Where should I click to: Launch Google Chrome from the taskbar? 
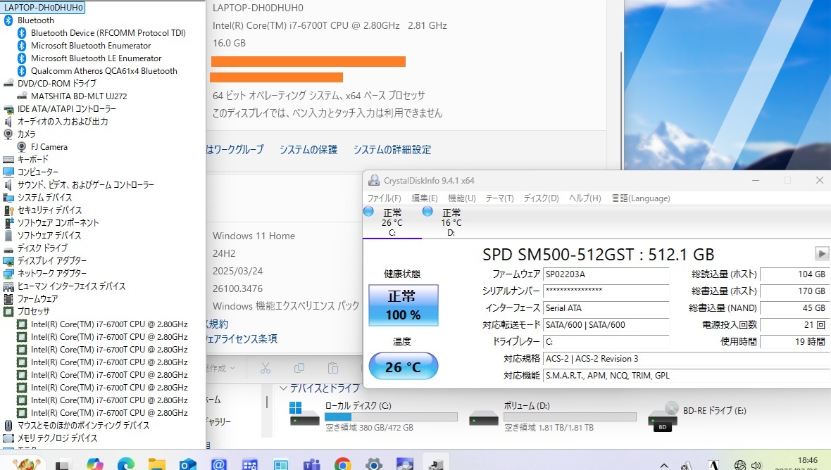pyautogui.click(x=342, y=465)
